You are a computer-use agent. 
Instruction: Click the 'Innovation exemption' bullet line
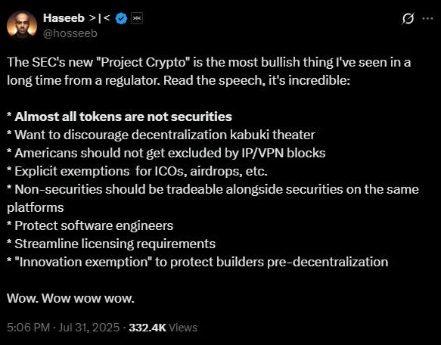197,262
